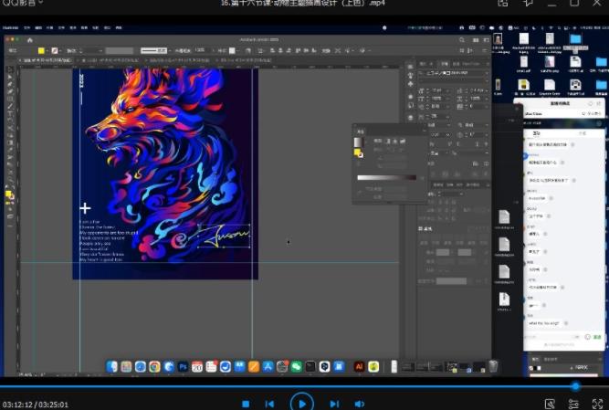Open the player settings sliders icon

(575, 403)
